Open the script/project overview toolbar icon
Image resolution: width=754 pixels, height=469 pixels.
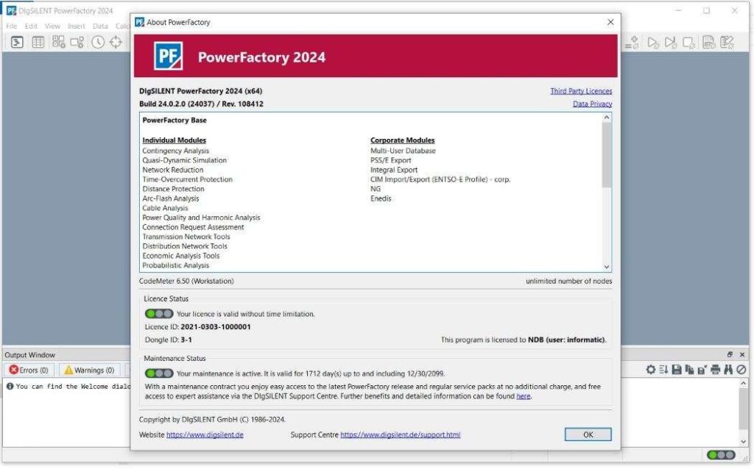click(x=17, y=42)
